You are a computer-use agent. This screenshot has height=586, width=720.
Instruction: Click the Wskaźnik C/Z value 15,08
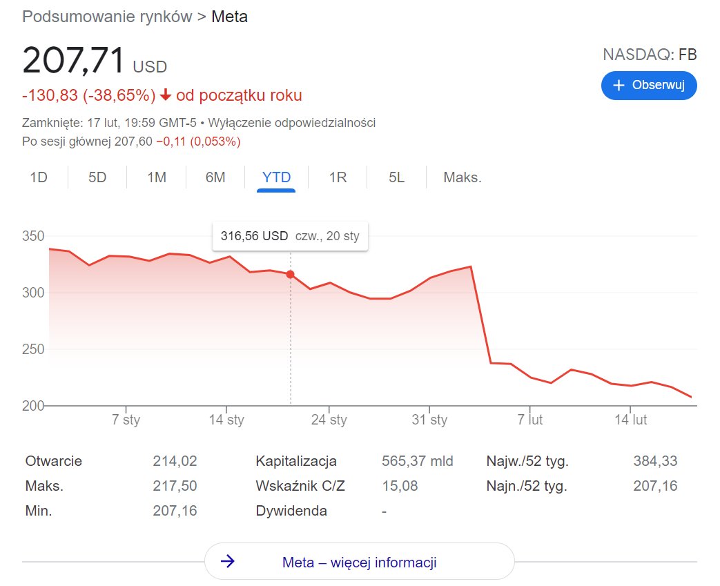click(400, 486)
